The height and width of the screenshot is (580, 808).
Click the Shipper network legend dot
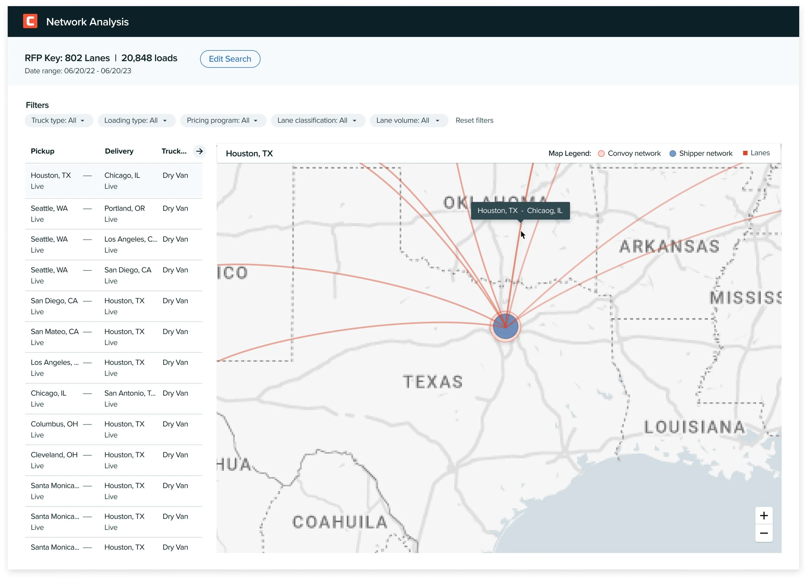[673, 154]
